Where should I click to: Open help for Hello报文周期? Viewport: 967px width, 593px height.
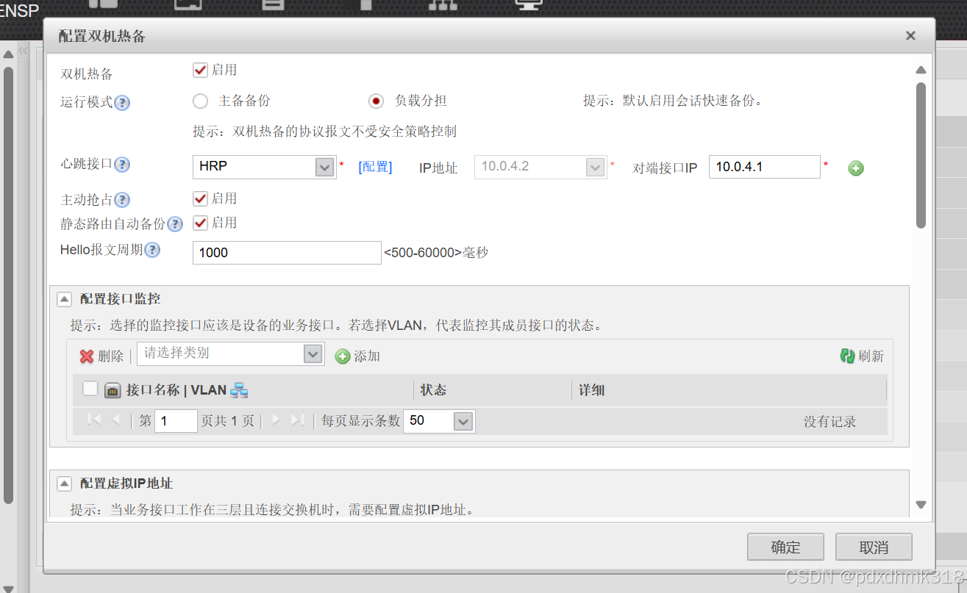(152, 251)
